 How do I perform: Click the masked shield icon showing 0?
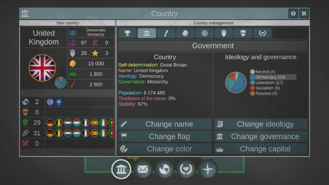(25, 112)
